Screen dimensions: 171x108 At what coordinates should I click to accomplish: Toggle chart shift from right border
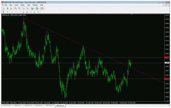tap(28, 8)
